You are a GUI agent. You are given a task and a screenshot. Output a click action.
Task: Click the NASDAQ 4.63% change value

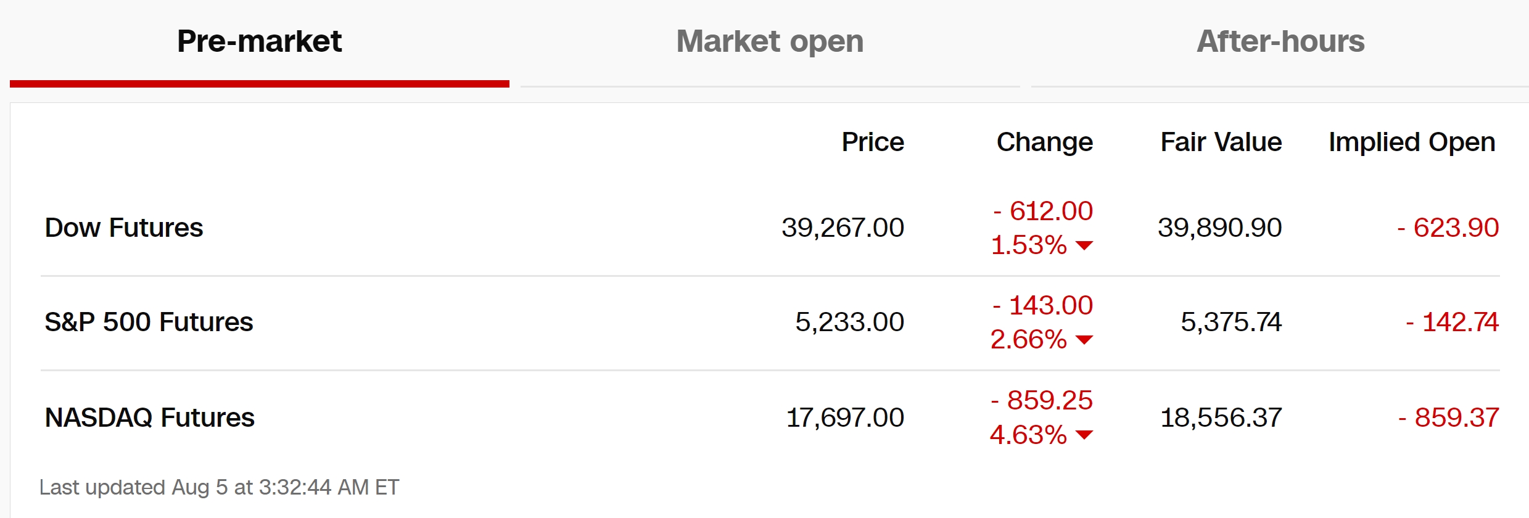tap(1028, 435)
